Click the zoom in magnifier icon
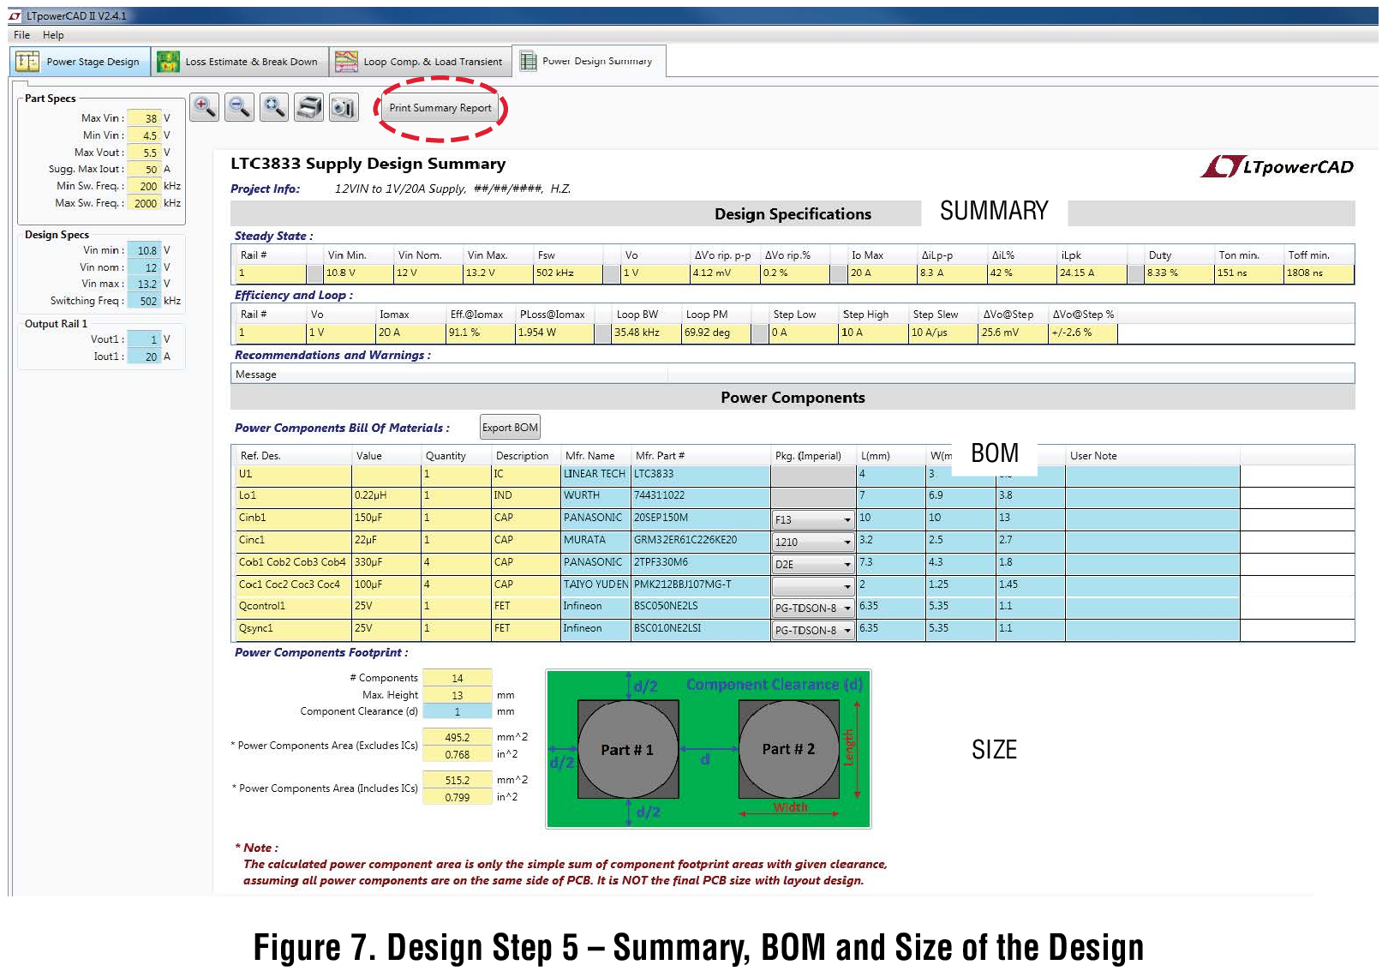Screen dimensions: 1388x977 [x=204, y=107]
